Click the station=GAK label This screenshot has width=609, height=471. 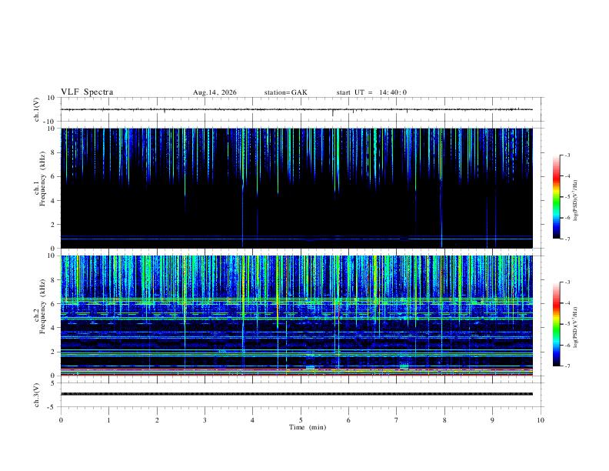coord(285,92)
